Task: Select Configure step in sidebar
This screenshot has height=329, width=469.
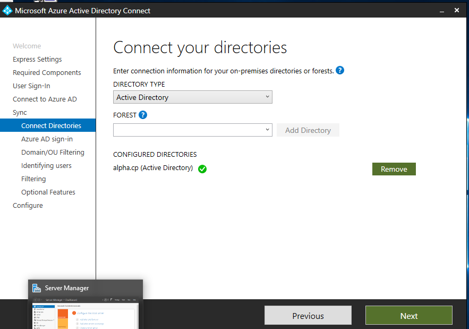Action: (x=28, y=205)
